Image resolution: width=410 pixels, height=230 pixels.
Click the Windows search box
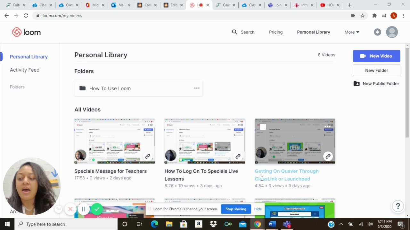67,224
